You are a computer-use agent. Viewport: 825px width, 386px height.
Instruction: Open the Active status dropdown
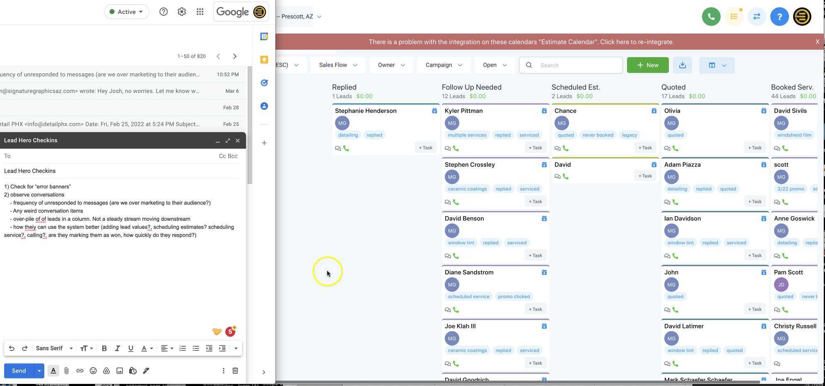tap(126, 12)
